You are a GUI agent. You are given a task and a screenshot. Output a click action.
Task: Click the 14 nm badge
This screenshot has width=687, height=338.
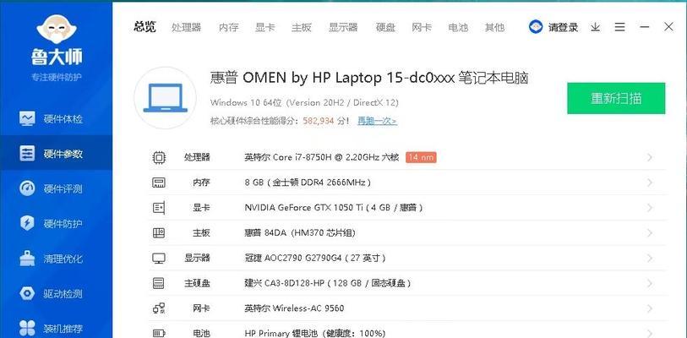[421, 157]
